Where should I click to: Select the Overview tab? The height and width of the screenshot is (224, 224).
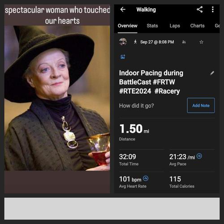pyautogui.click(x=128, y=26)
